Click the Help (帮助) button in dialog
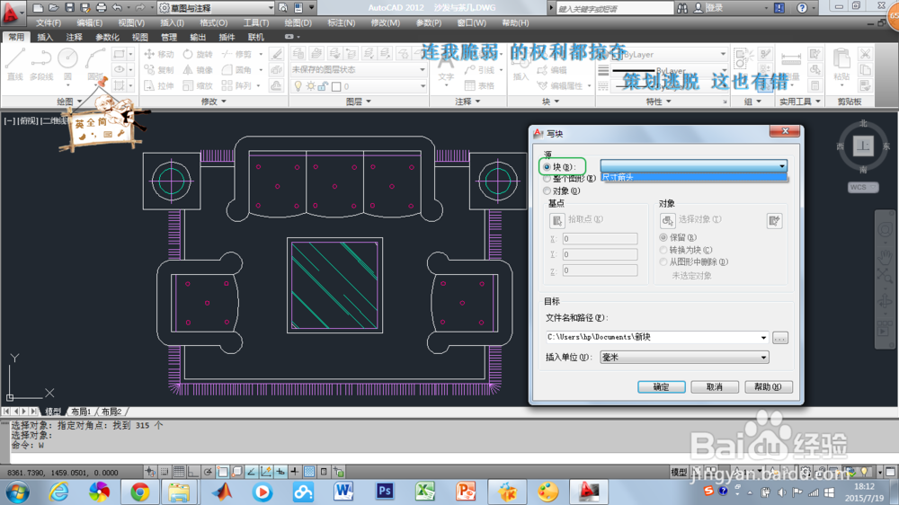 pos(769,387)
